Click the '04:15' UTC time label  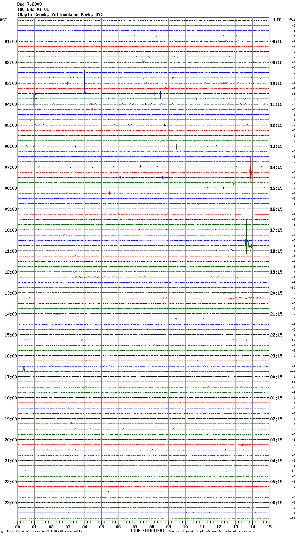pyautogui.click(x=276, y=461)
